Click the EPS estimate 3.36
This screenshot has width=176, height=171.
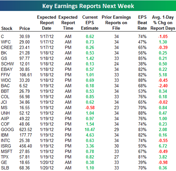(x=90, y=146)
